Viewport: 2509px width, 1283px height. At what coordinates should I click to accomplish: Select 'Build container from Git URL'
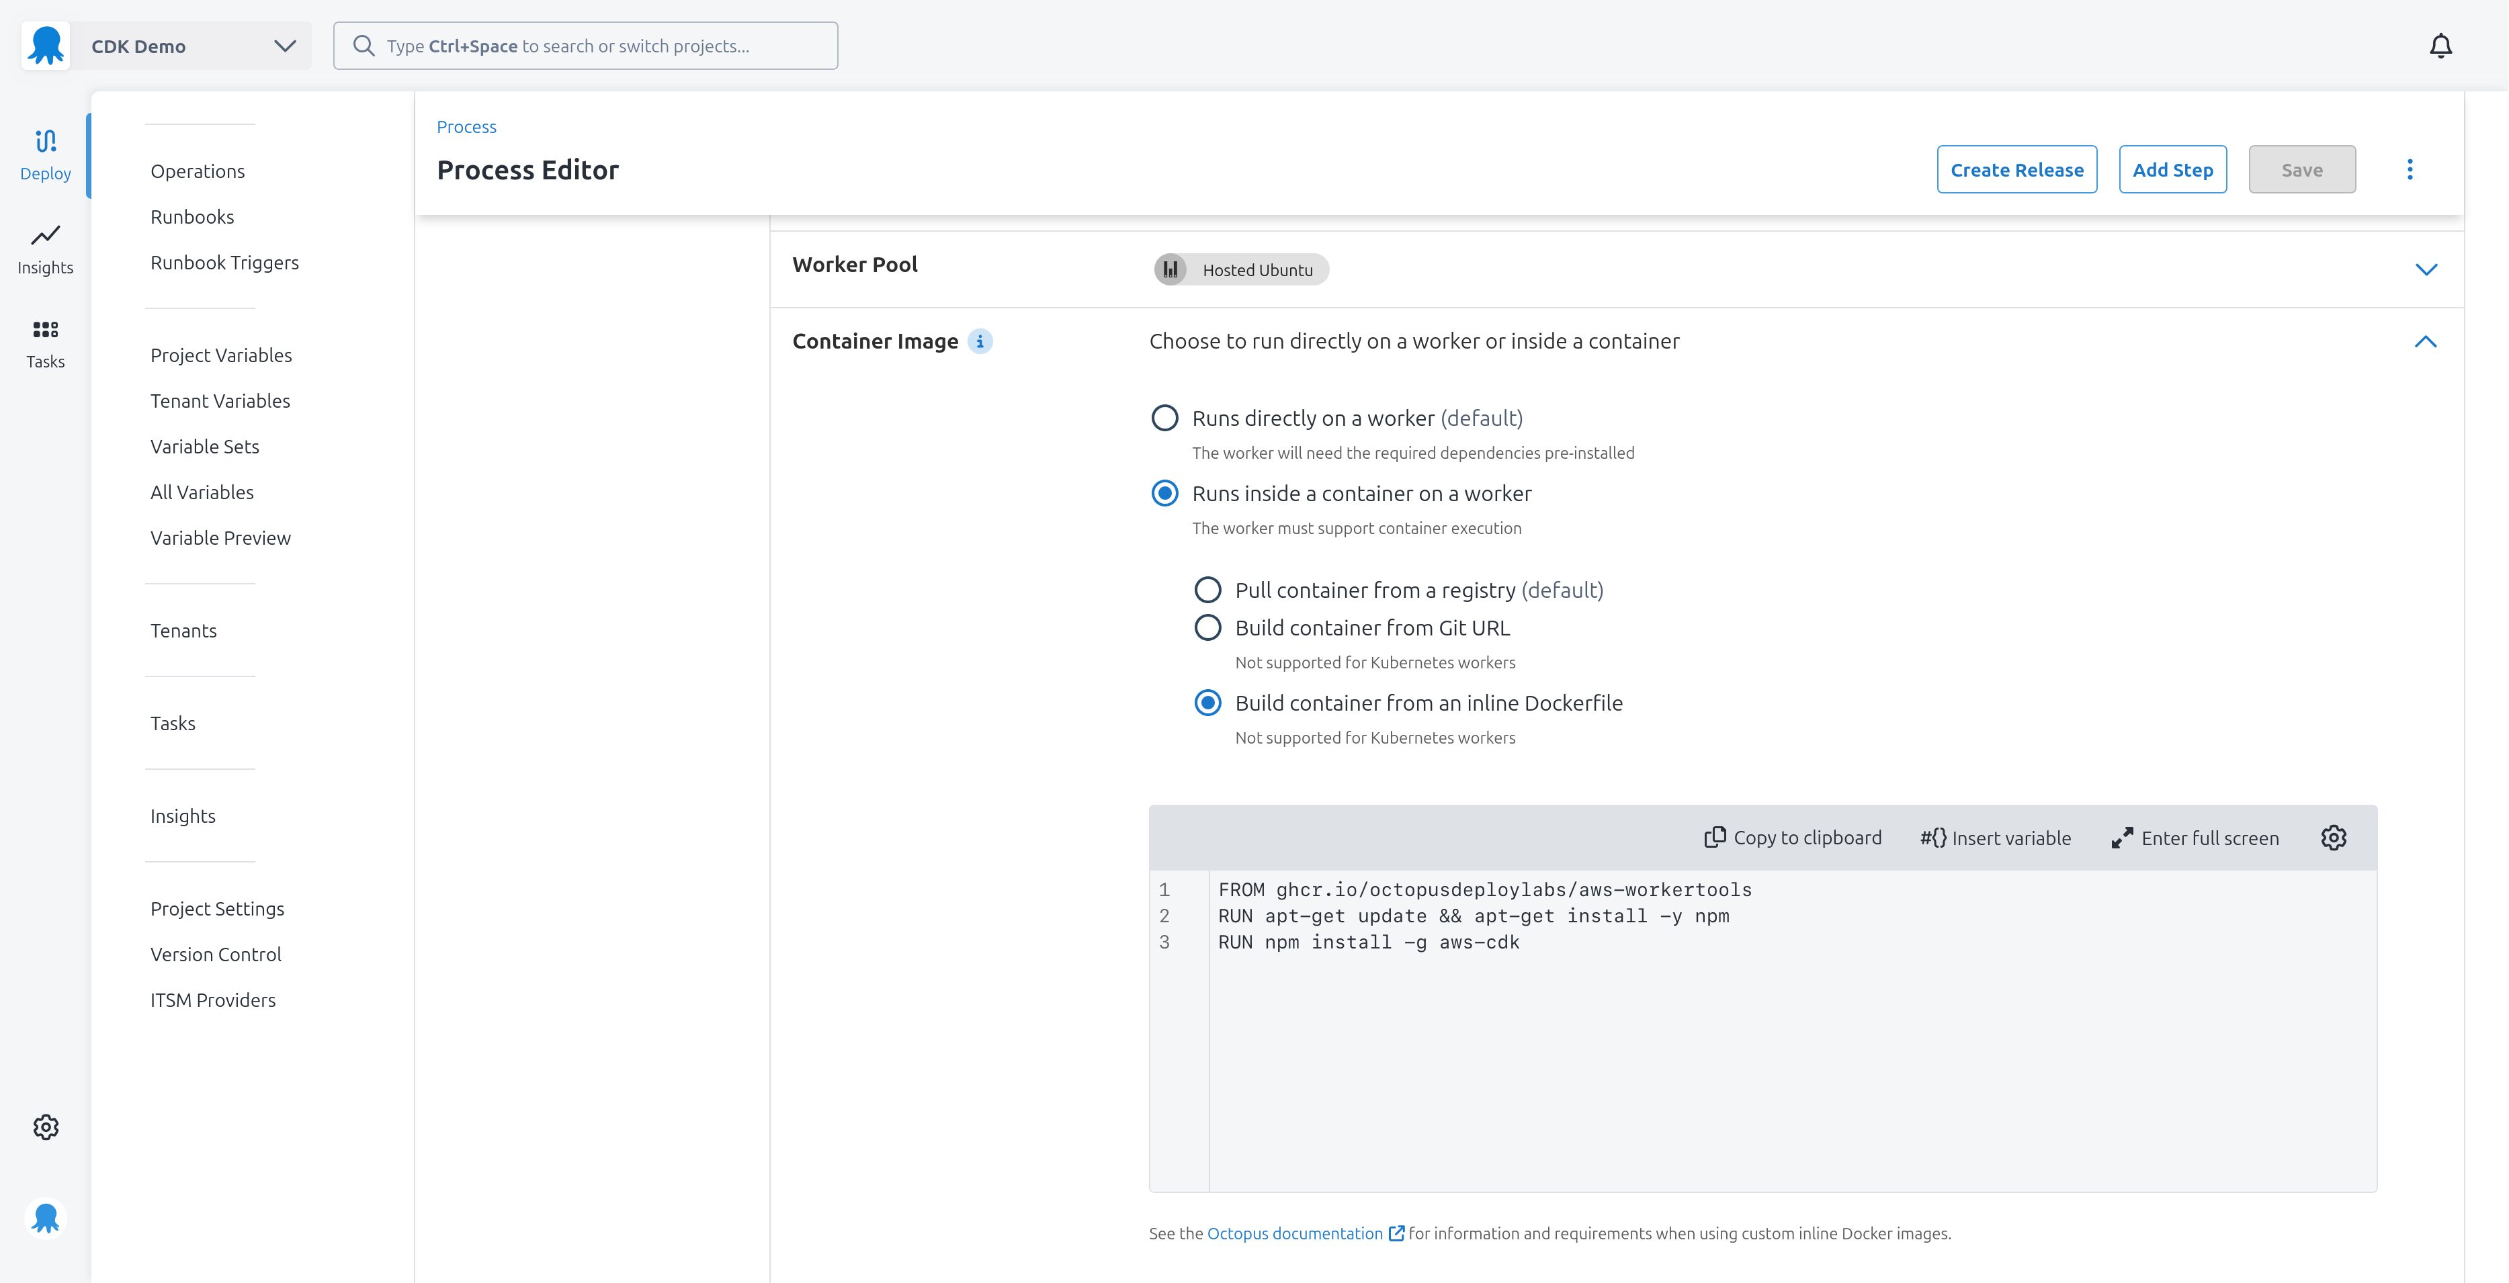coord(1207,627)
